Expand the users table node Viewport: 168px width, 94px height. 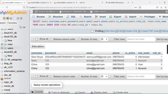[2, 48]
